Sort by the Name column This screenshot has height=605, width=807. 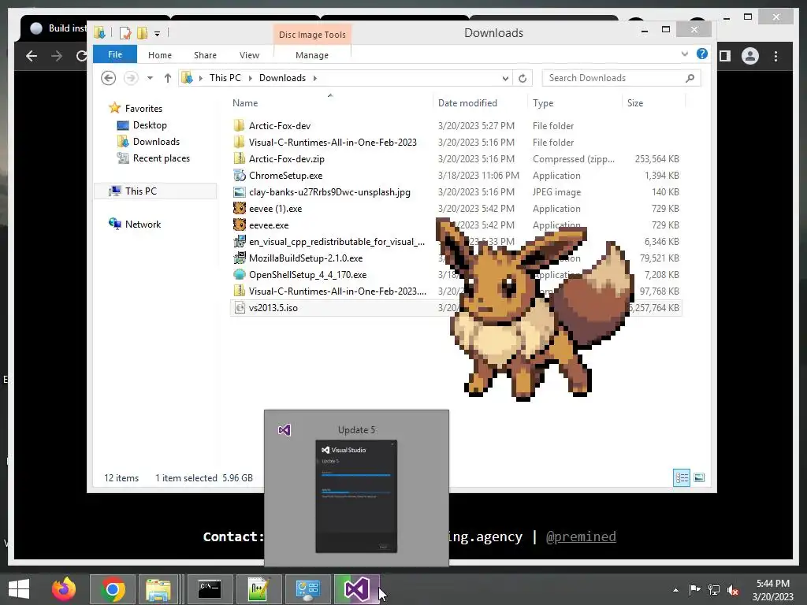pos(331,103)
